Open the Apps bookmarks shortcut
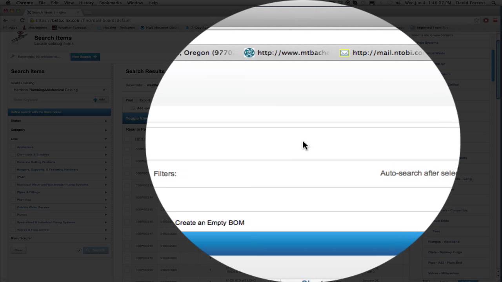Screen dimensions: 502x282 click(x=10, y=28)
